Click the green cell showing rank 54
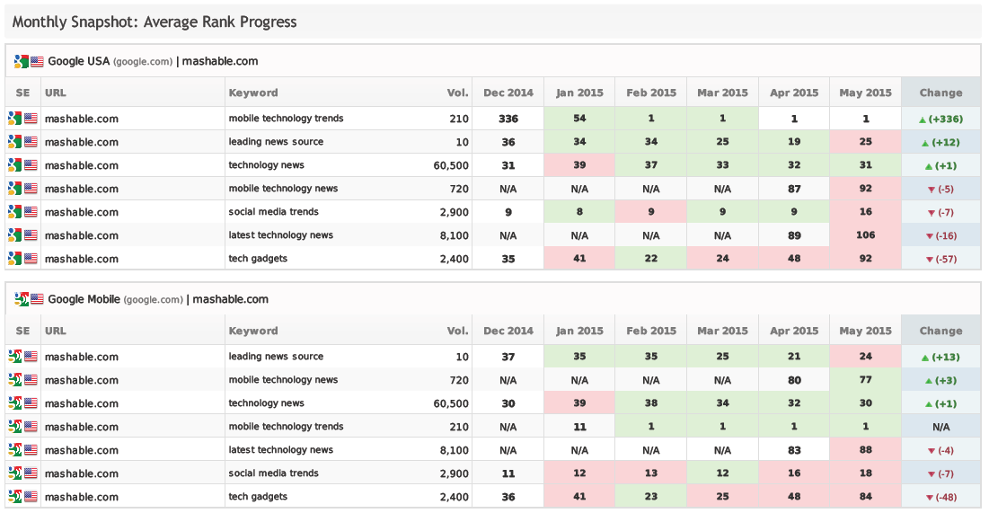This screenshot has width=989, height=513. [579, 119]
